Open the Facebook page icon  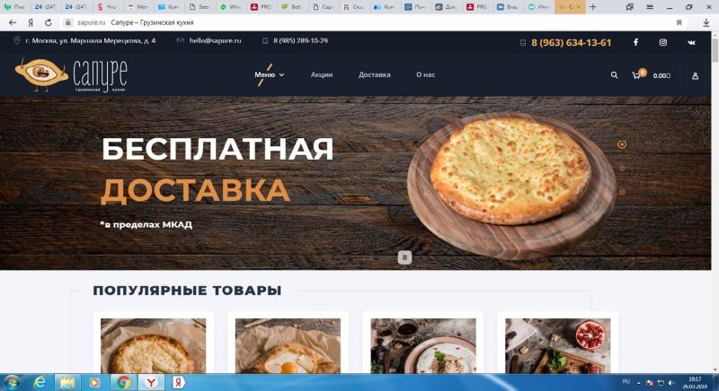point(635,42)
